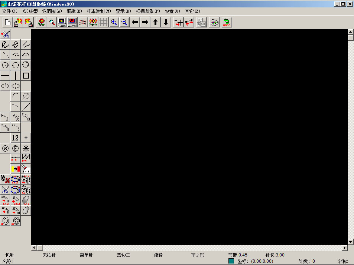Click the scanner icon in toolbar
Screen dimensions: 354x265
tap(214, 22)
